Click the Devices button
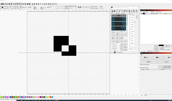The height and width of the screenshot is (101, 172). pos(143,69)
